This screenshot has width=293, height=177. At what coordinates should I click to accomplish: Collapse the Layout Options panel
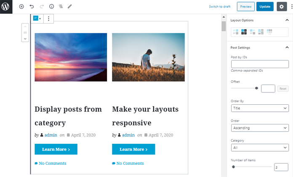point(287,20)
